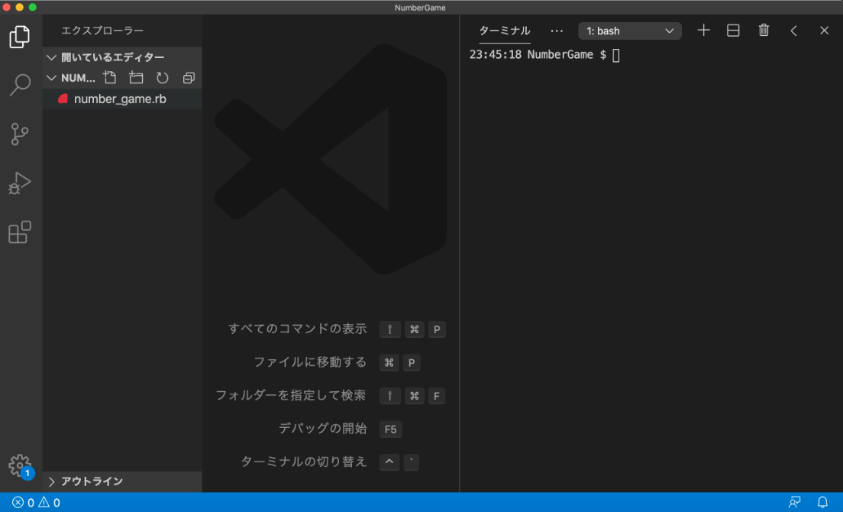Select the ターミナル panel tab
The image size is (843, 512).
504,31
